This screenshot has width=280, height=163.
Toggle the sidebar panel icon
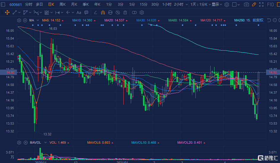3,4
